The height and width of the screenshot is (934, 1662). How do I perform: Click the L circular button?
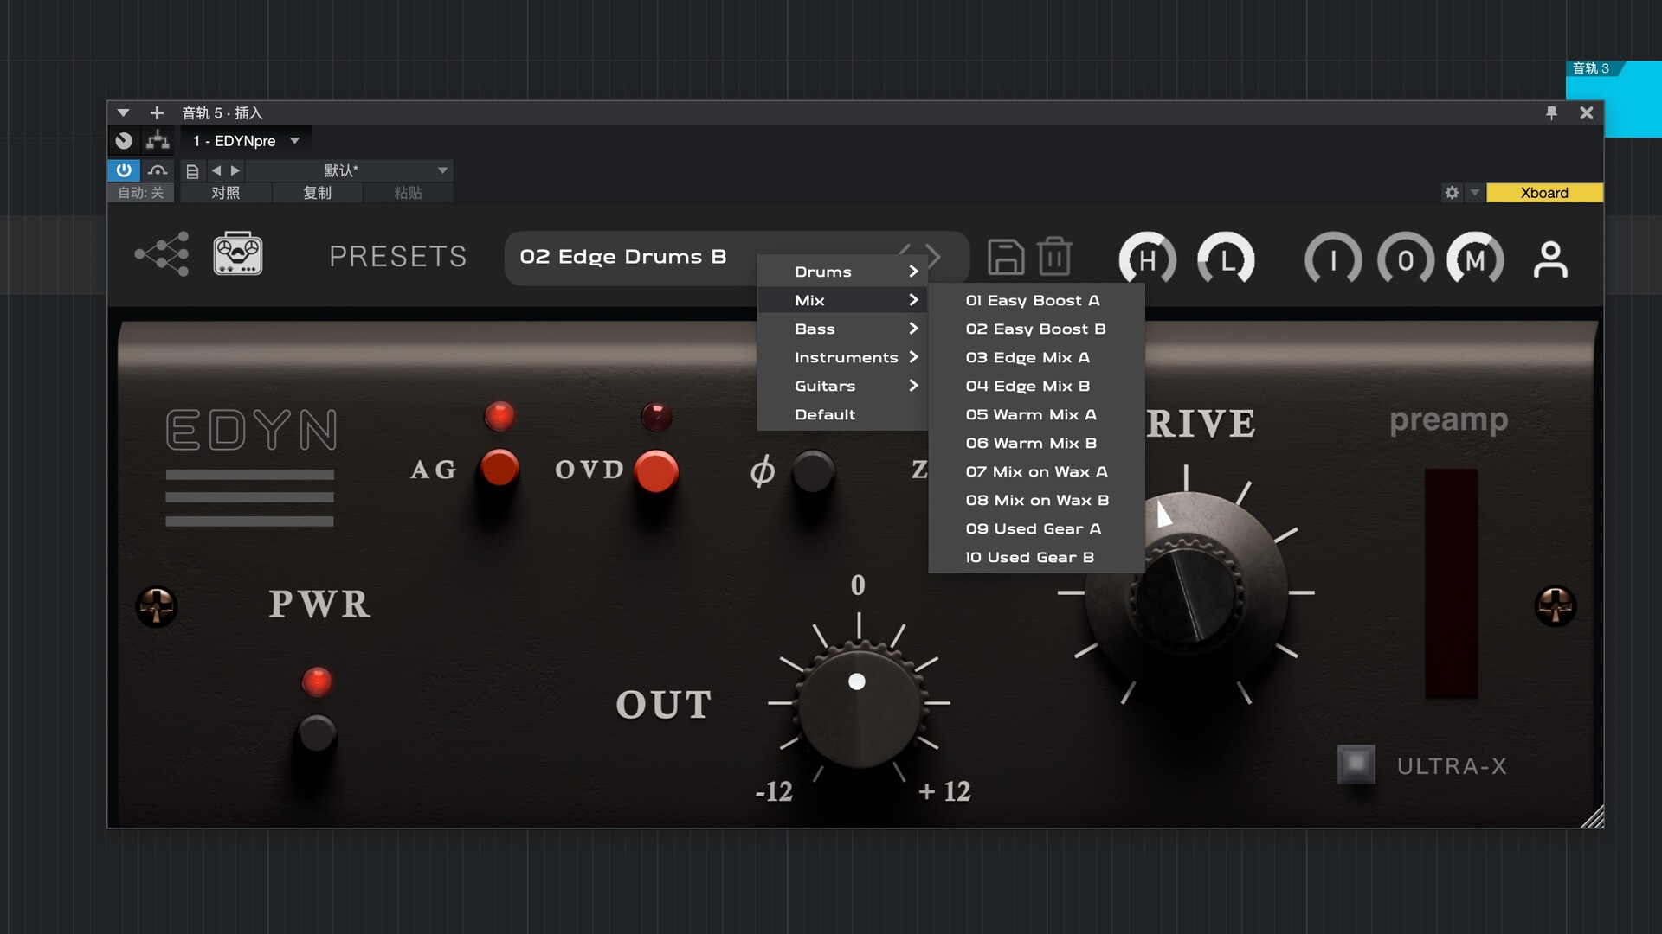1226,259
